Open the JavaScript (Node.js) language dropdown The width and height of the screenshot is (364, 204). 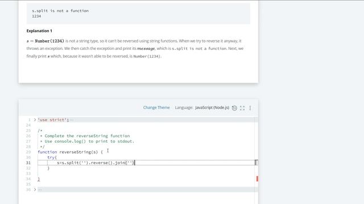[x=212, y=108]
